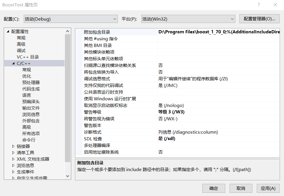Close the BoostTest 属性页 dialog
284x196 pixels.
(x=275, y=5)
